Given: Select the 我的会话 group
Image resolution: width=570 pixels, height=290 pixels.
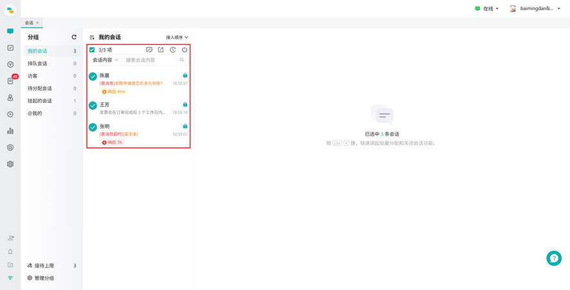Looking at the screenshot, I should point(52,51).
